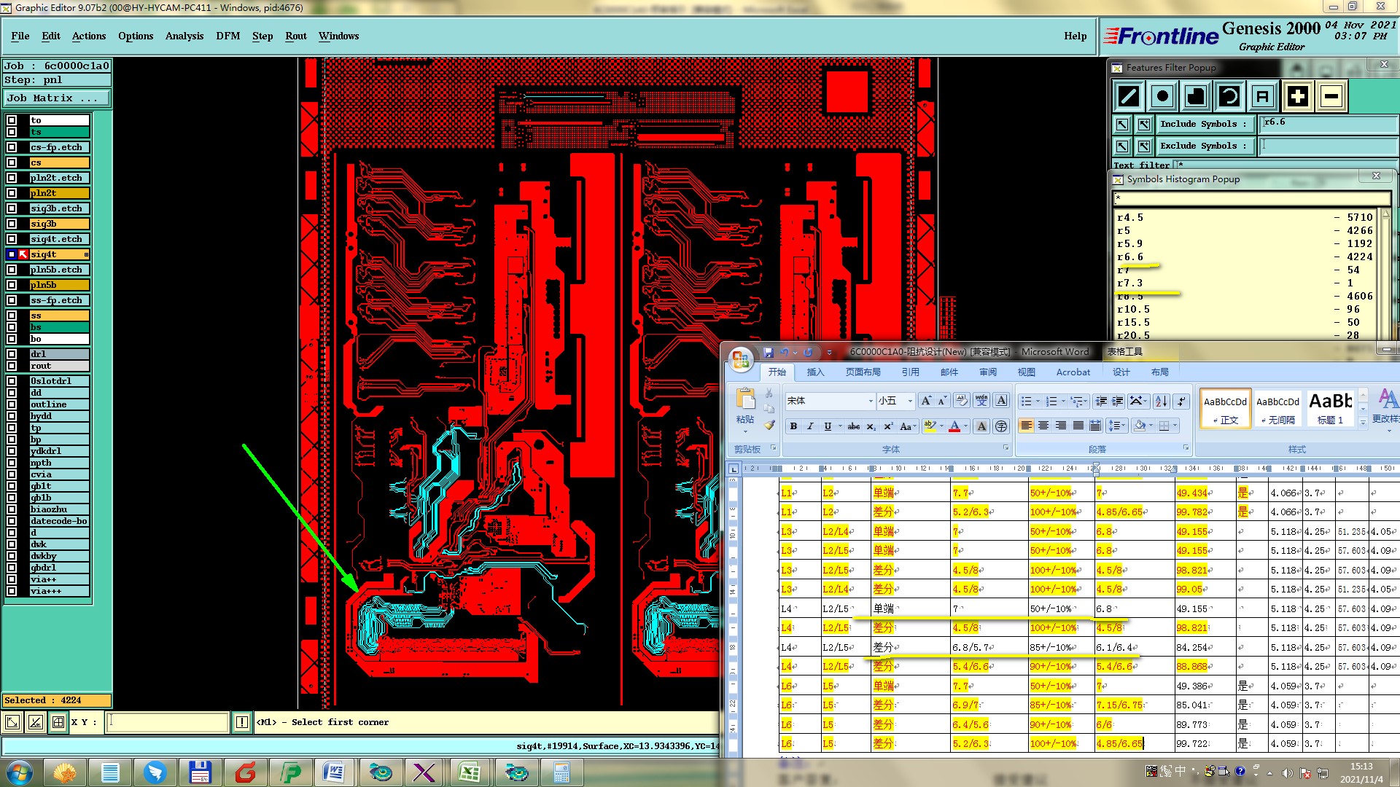Click Decrease Indent icon in Word

[1101, 401]
